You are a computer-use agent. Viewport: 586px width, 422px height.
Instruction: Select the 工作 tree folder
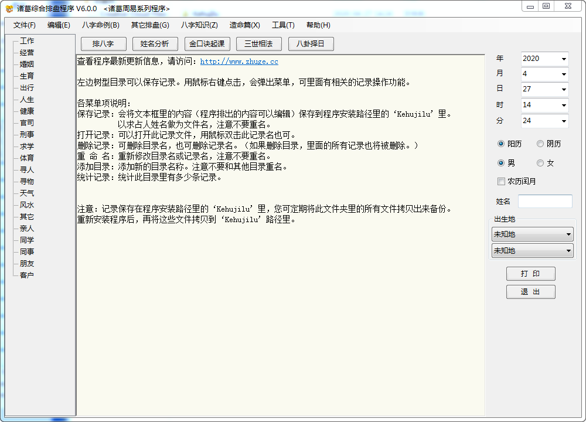27,41
